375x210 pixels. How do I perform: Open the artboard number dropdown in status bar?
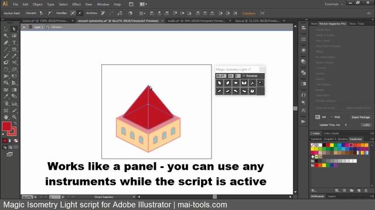[63, 197]
